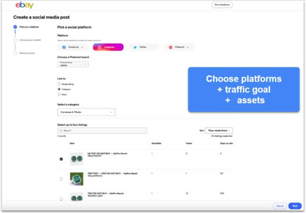This screenshot has width=306, height=213.
Task: Click the Choose your content step circle
Action: 15,40
